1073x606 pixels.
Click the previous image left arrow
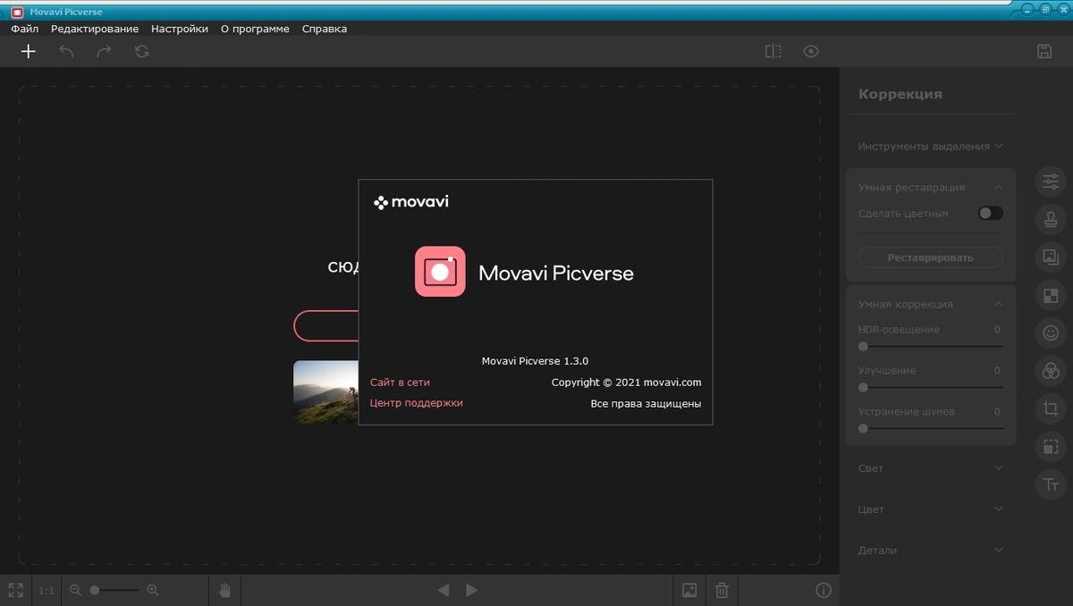(444, 590)
